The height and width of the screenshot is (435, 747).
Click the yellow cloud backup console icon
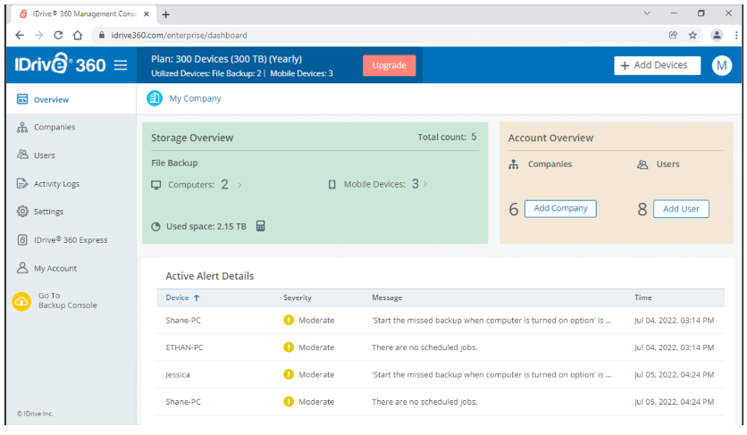[x=21, y=302]
